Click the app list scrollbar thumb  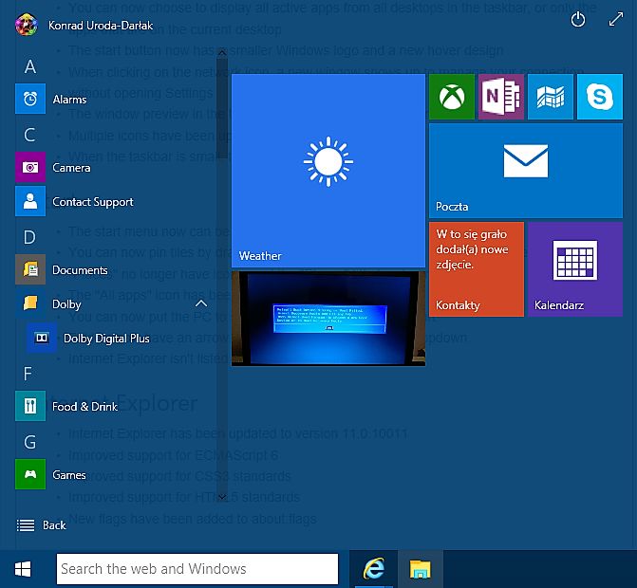[222, 107]
